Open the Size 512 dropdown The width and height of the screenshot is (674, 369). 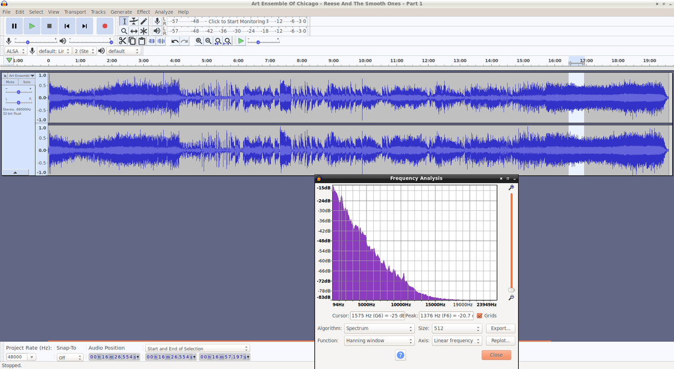pyautogui.click(x=457, y=328)
